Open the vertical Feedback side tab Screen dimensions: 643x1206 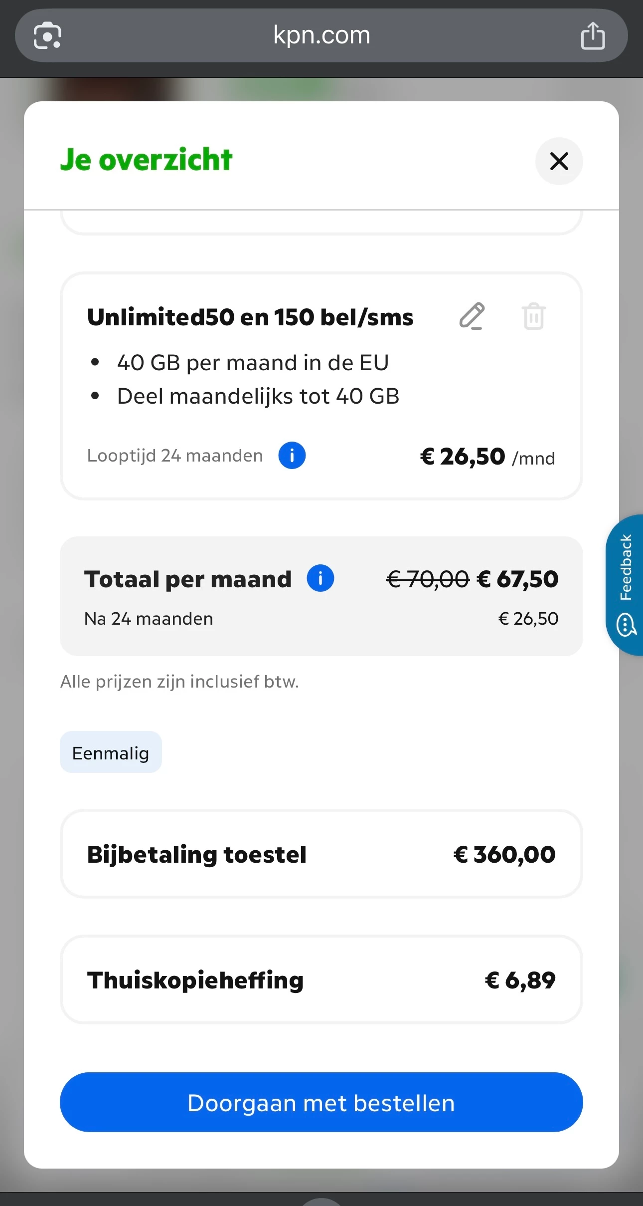626,567
